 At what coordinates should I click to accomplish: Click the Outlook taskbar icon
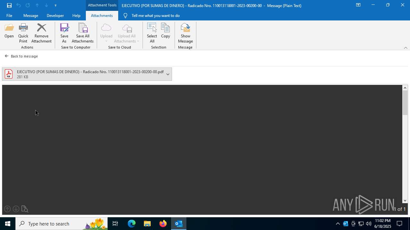pos(179,224)
